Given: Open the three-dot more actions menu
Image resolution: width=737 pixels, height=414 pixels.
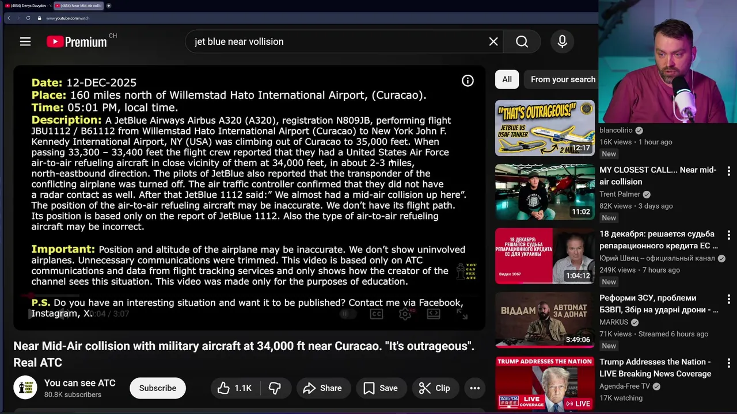Looking at the screenshot, I should 474,388.
